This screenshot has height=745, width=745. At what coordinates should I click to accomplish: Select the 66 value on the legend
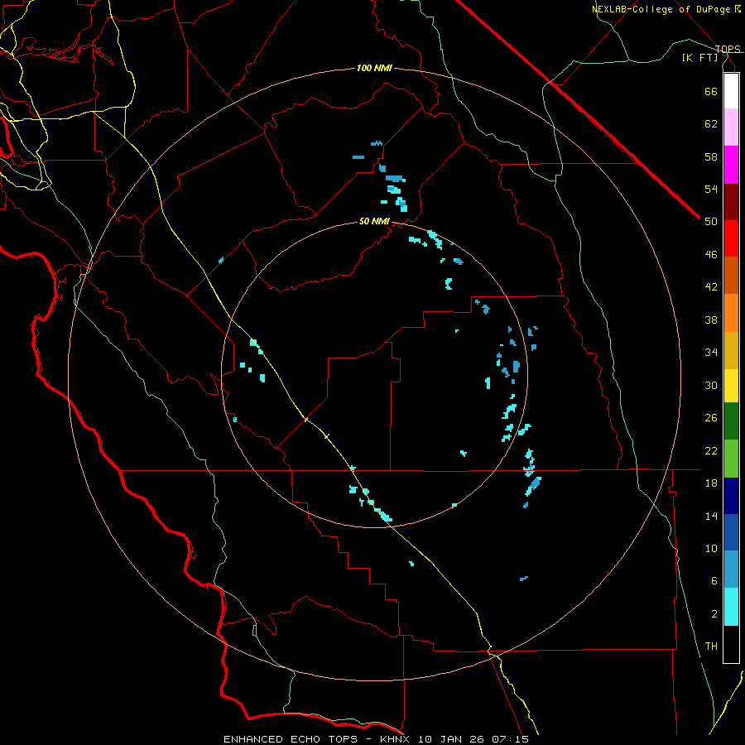711,91
